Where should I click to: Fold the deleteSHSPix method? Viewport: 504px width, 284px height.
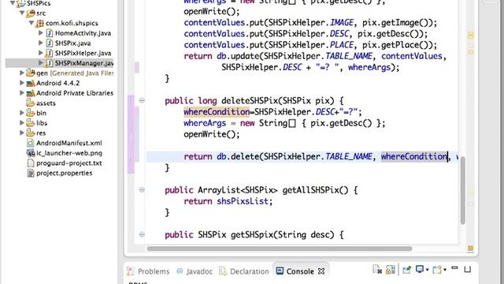pyautogui.click(x=142, y=100)
